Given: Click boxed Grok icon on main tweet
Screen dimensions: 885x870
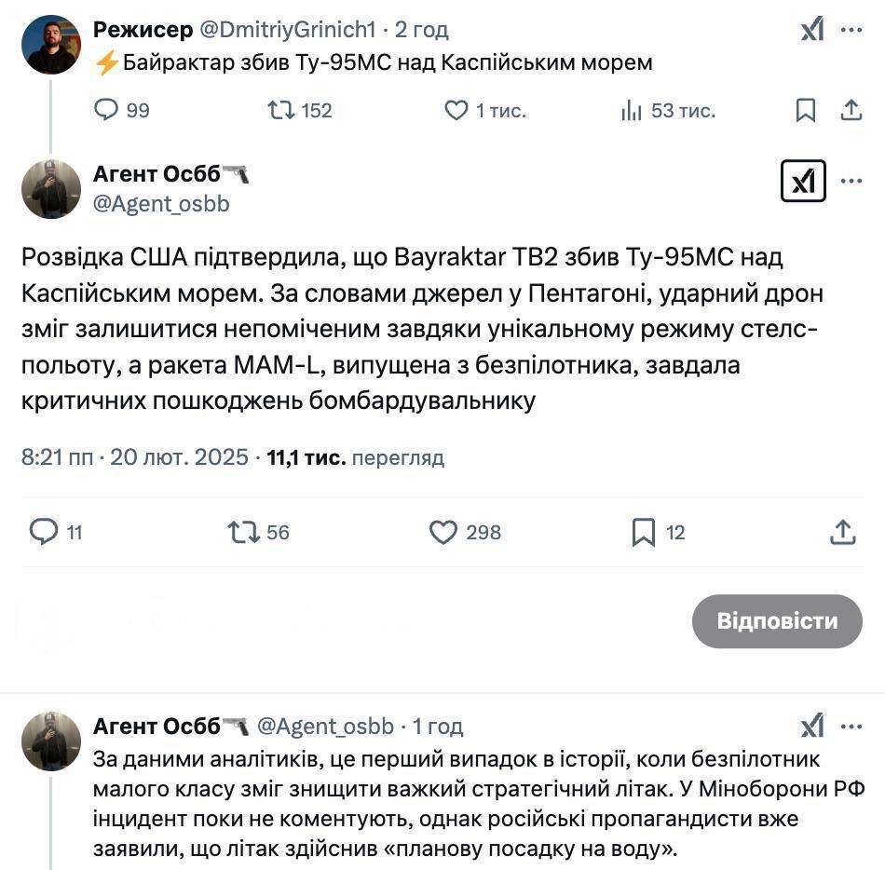Looking at the screenshot, I should point(803,181).
